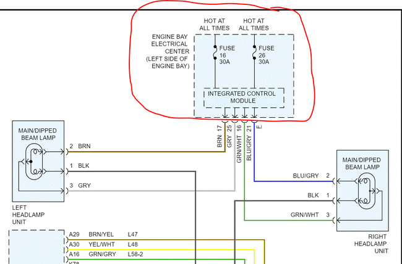The width and height of the screenshot is (402, 264).
Task: Click the 'HOT AT ALL TIMES' label above Fuse 16
Action: pyautogui.click(x=215, y=24)
